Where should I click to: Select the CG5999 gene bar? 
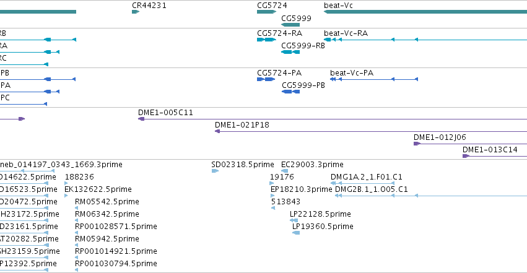point(290,25)
